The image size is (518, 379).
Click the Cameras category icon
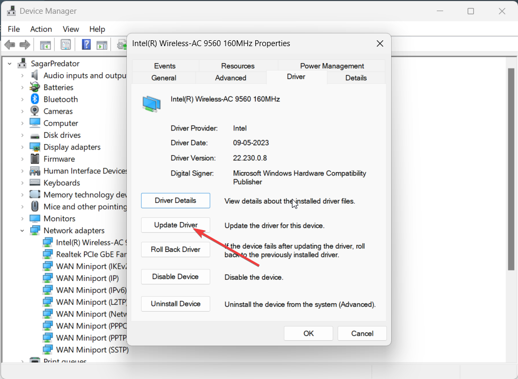tap(34, 111)
